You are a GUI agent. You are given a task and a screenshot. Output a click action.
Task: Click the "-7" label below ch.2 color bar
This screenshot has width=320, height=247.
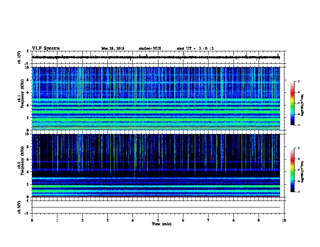298,192
